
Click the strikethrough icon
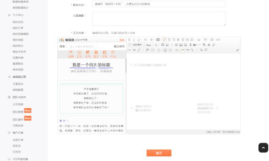point(156,45)
